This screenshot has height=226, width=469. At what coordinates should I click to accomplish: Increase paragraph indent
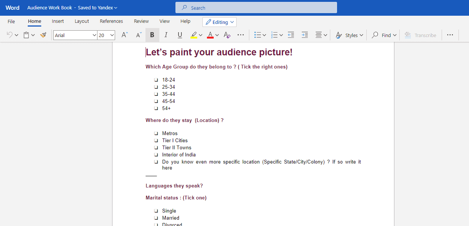coord(305,35)
